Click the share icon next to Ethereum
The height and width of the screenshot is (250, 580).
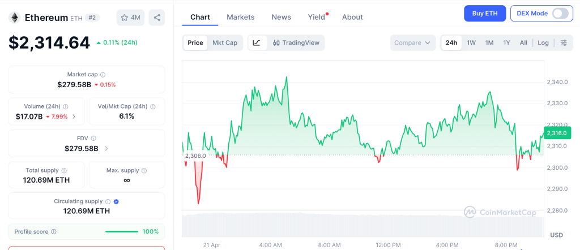157,18
